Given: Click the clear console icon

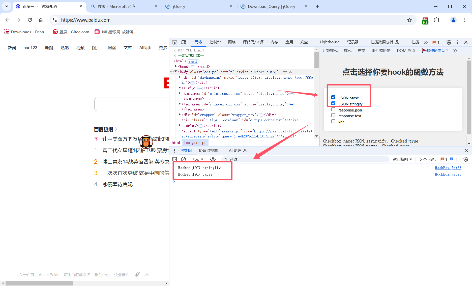Looking at the screenshot, I should pyautogui.click(x=184, y=159).
